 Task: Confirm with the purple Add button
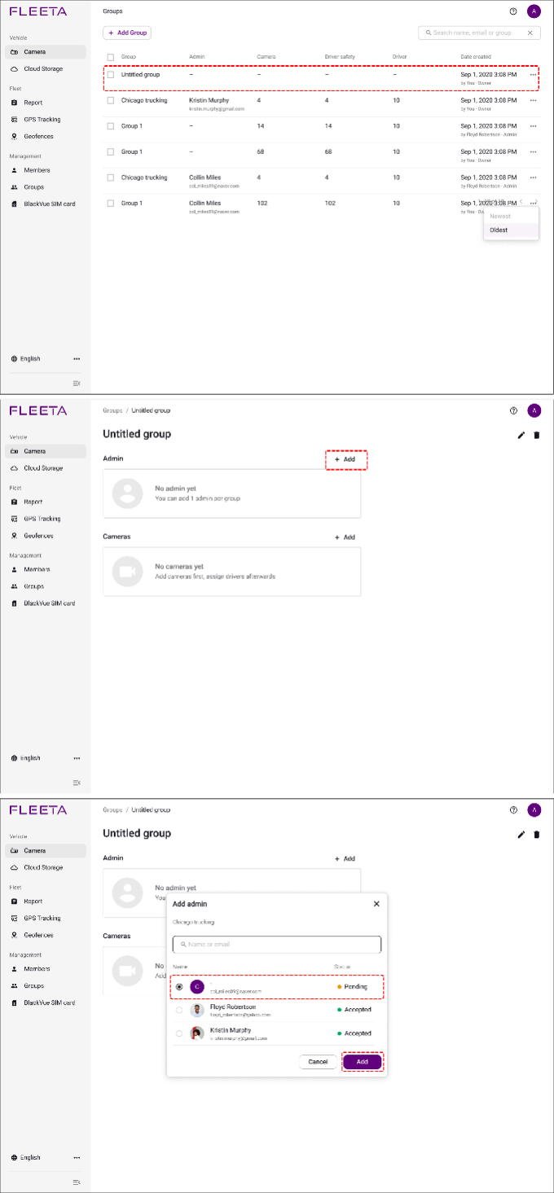[x=362, y=1062]
